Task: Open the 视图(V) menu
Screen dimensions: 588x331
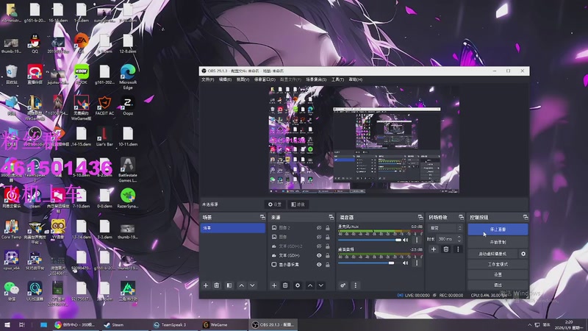Action: point(243,79)
